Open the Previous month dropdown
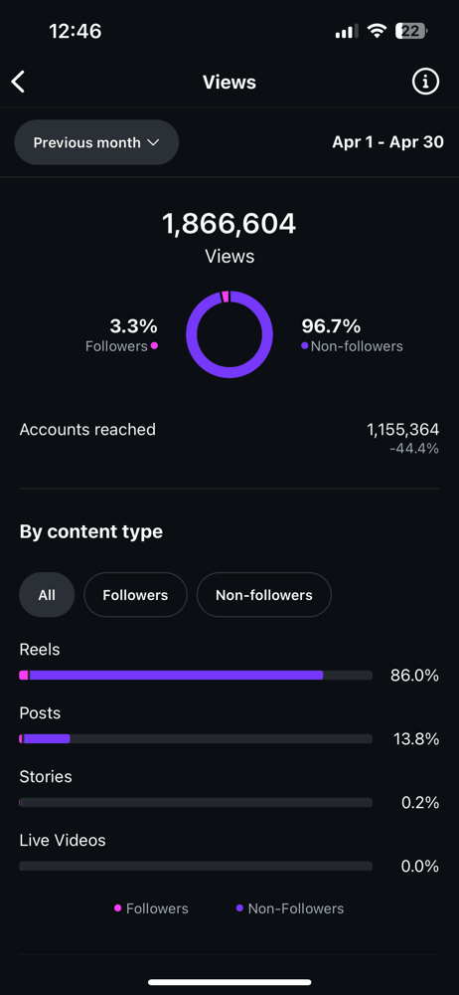The height and width of the screenshot is (995, 459). [x=96, y=142]
